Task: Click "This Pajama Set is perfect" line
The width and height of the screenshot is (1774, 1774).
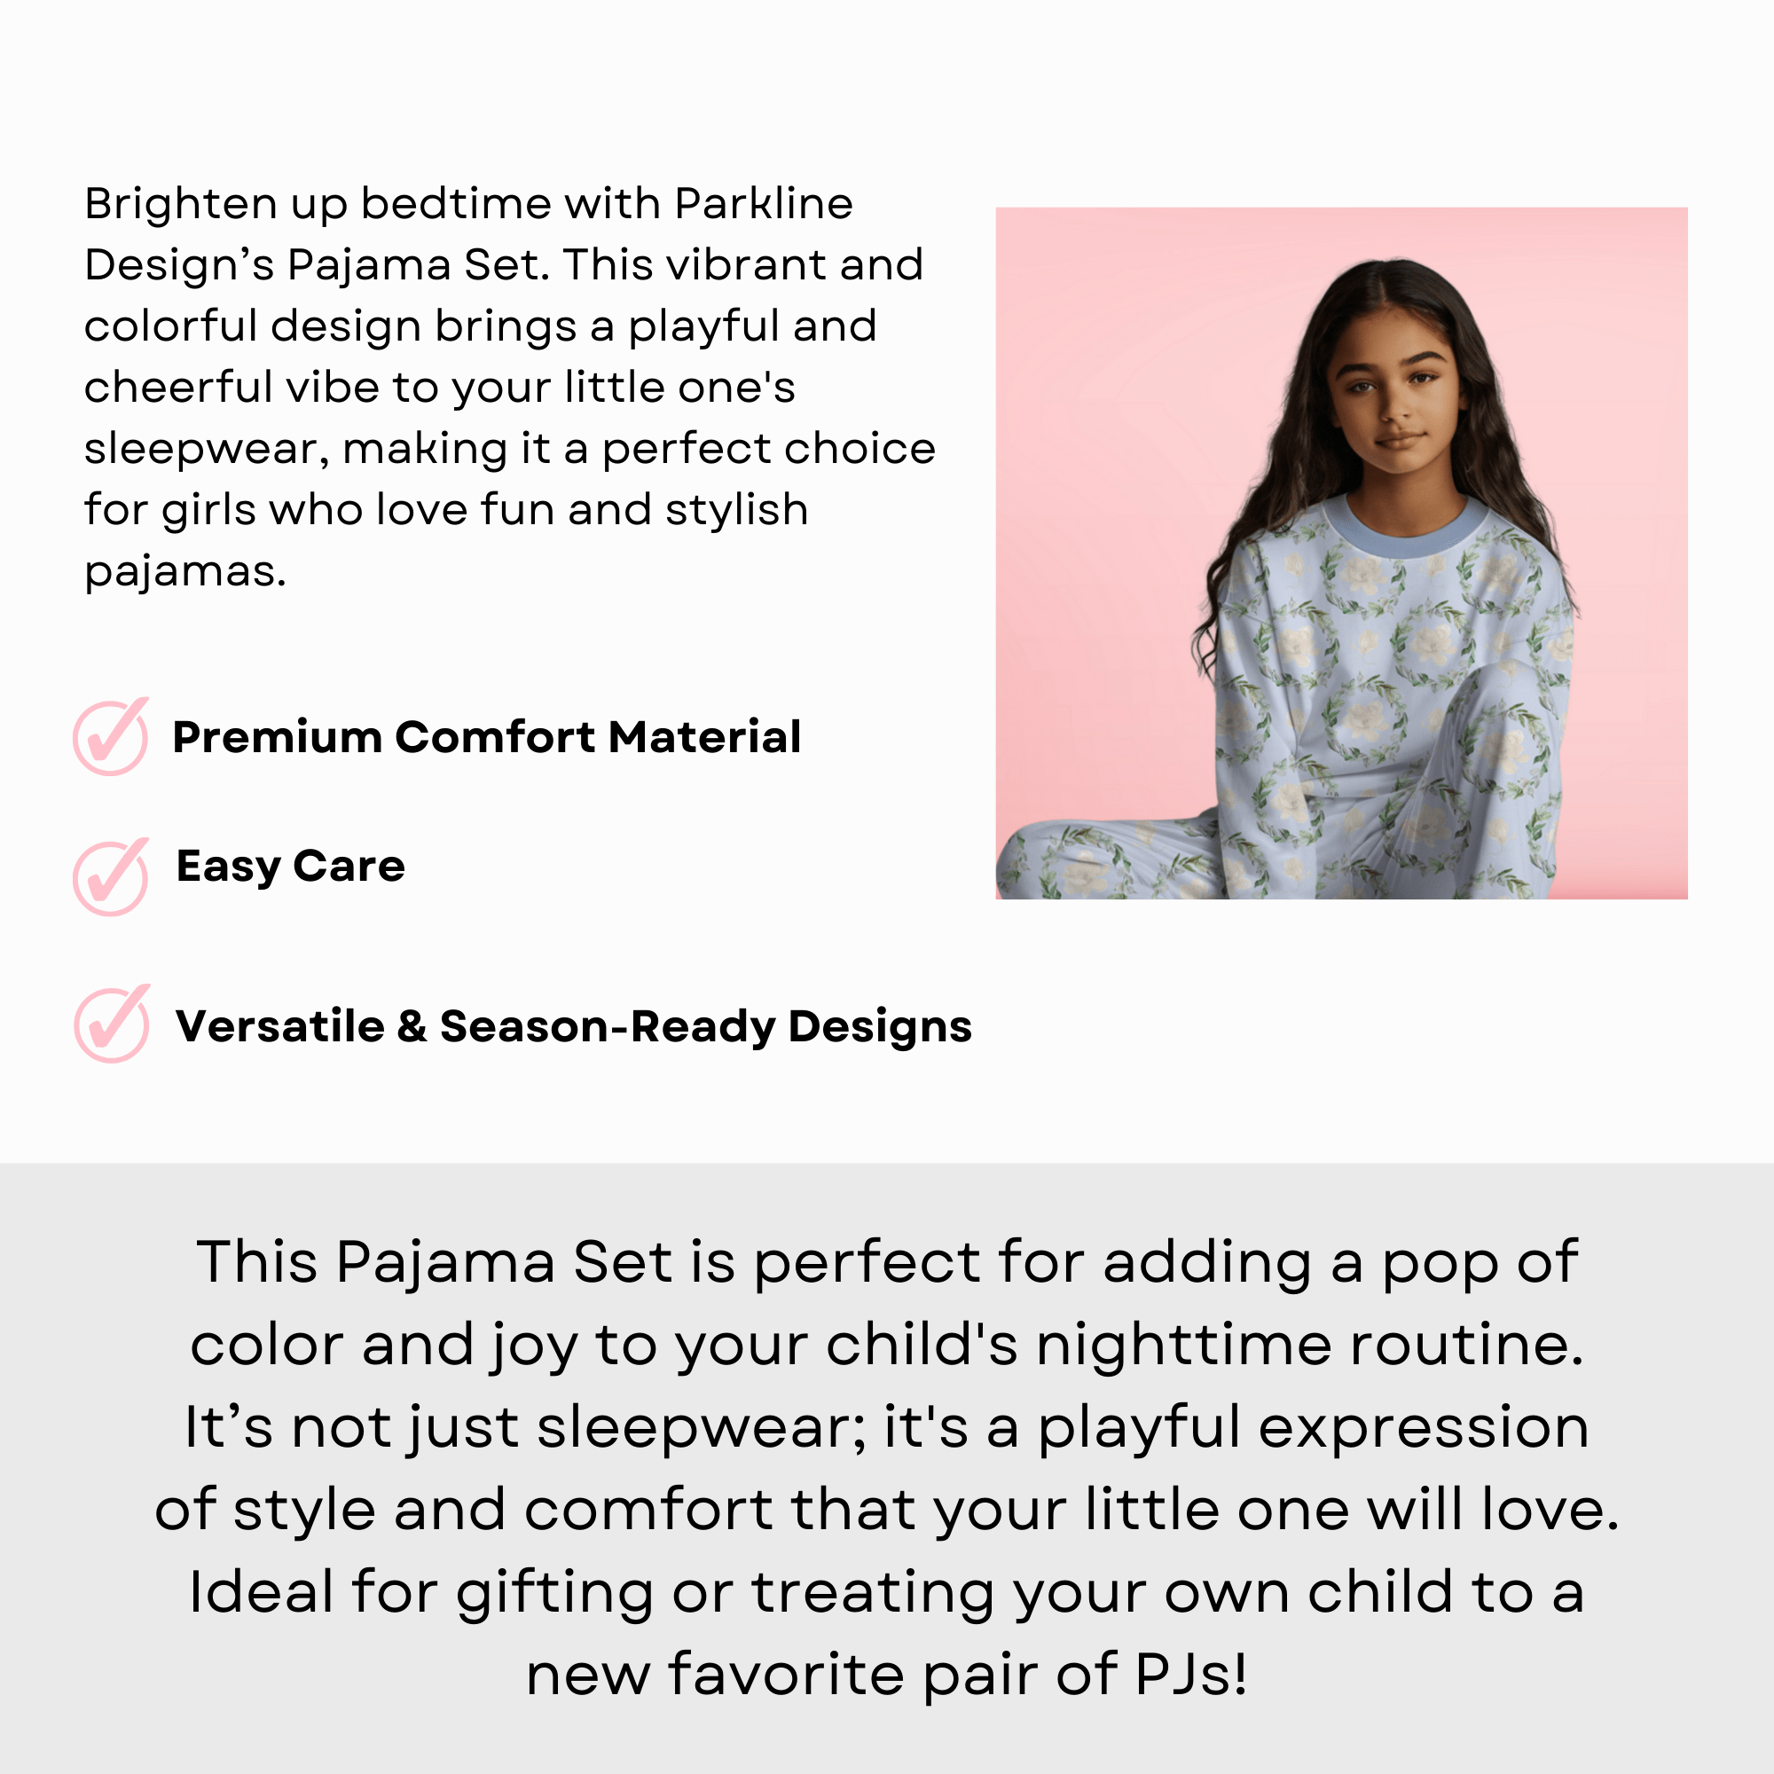Action: (887, 1262)
